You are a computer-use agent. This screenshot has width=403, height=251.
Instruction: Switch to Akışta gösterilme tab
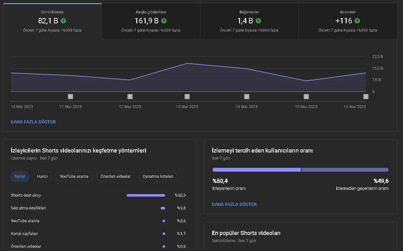pyautogui.click(x=151, y=21)
